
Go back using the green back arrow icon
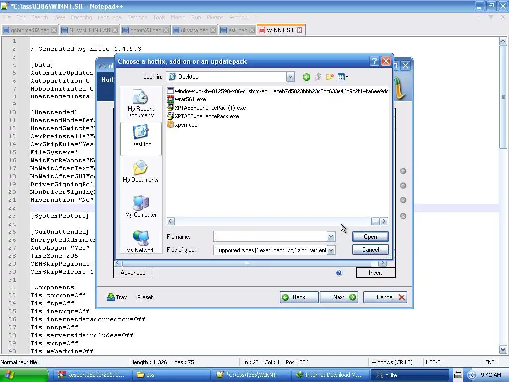[306, 77]
